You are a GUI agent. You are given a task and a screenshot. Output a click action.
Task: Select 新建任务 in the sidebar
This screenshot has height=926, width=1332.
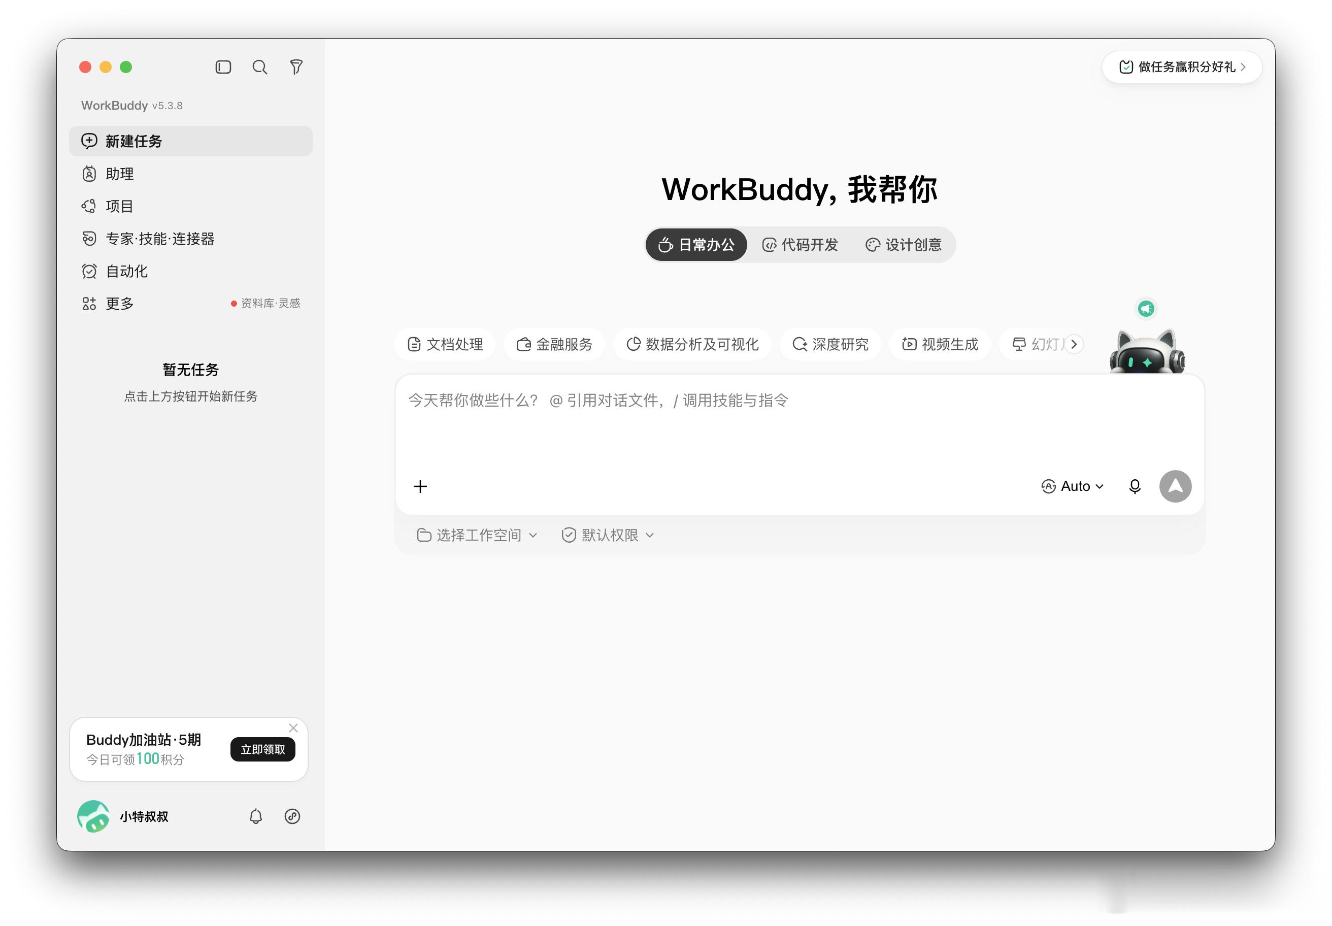[191, 141]
